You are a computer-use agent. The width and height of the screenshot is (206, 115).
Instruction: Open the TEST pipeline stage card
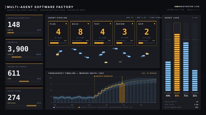[x=102, y=33]
